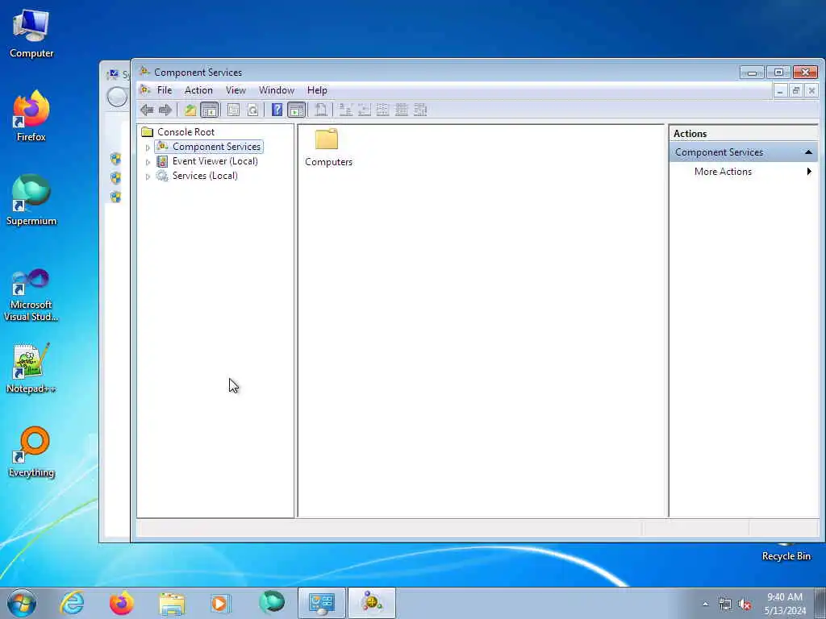Switch to Small Icons view in toolbar
Viewport: 826px width, 619px height.
click(364, 110)
